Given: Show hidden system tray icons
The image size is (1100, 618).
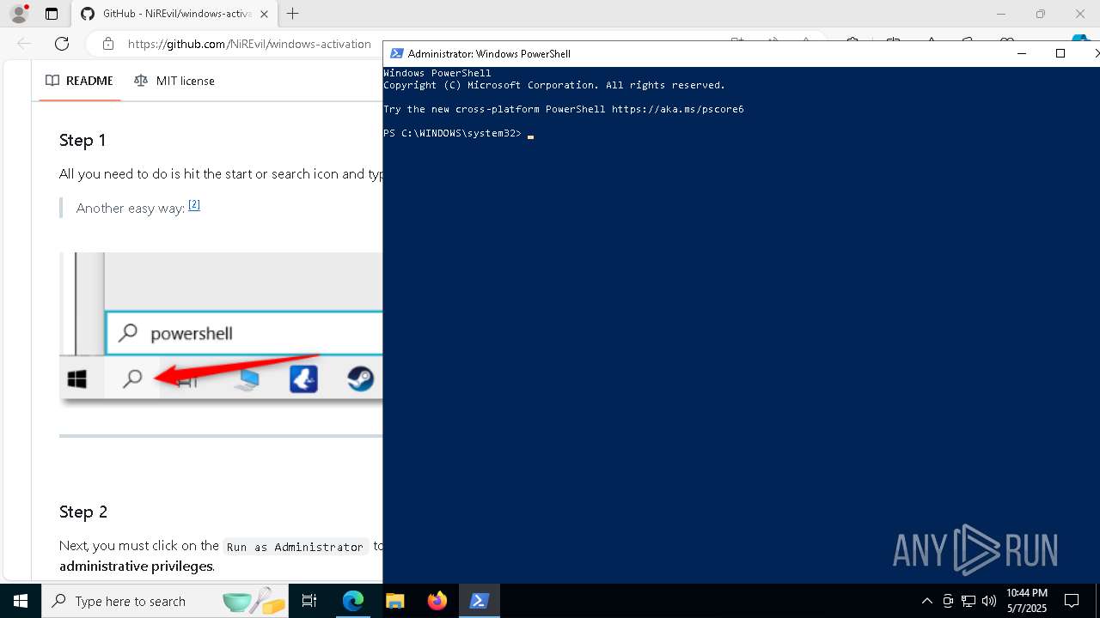Looking at the screenshot, I should [x=926, y=601].
